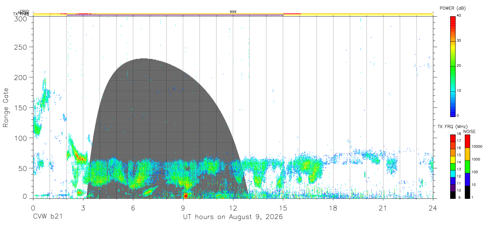Click the 6 tick label on UT hours axis
Viewport: 487px width, 225px height.
tap(133, 208)
